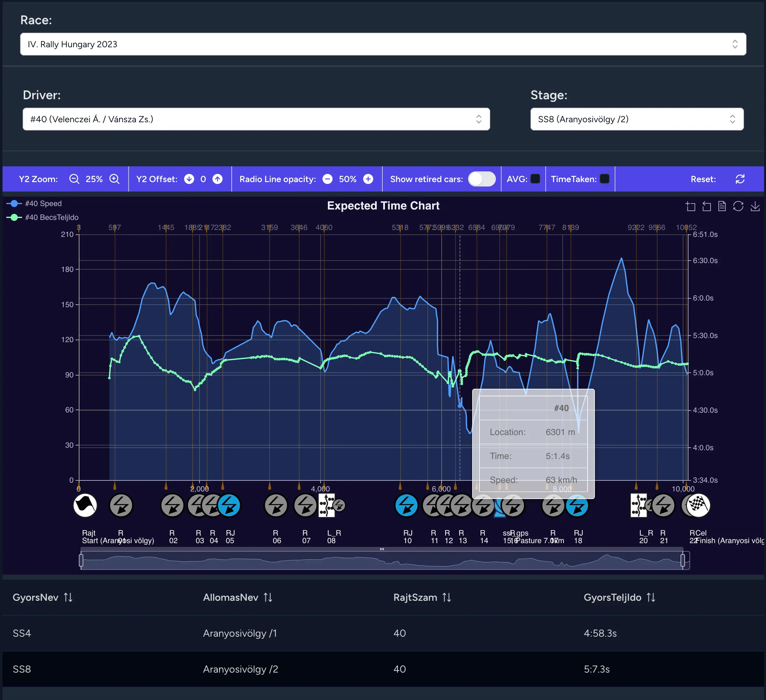
Task: Click the Reset refresh icon in toolbar
Action: coord(740,179)
